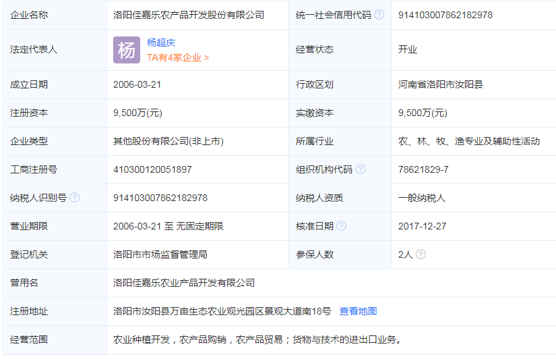Select registration number 410300120051897
The image size is (556, 359).
tap(152, 169)
